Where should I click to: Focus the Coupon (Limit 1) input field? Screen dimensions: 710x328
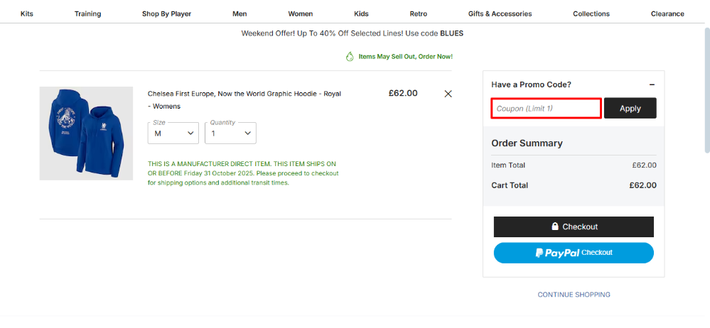click(546, 108)
